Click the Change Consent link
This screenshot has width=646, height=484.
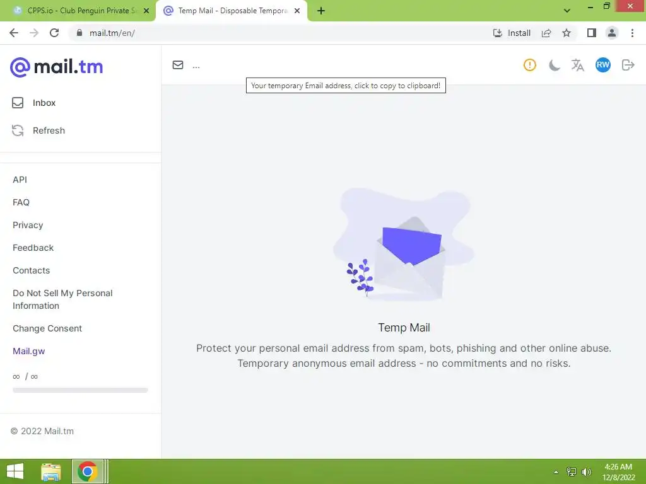pyautogui.click(x=47, y=328)
